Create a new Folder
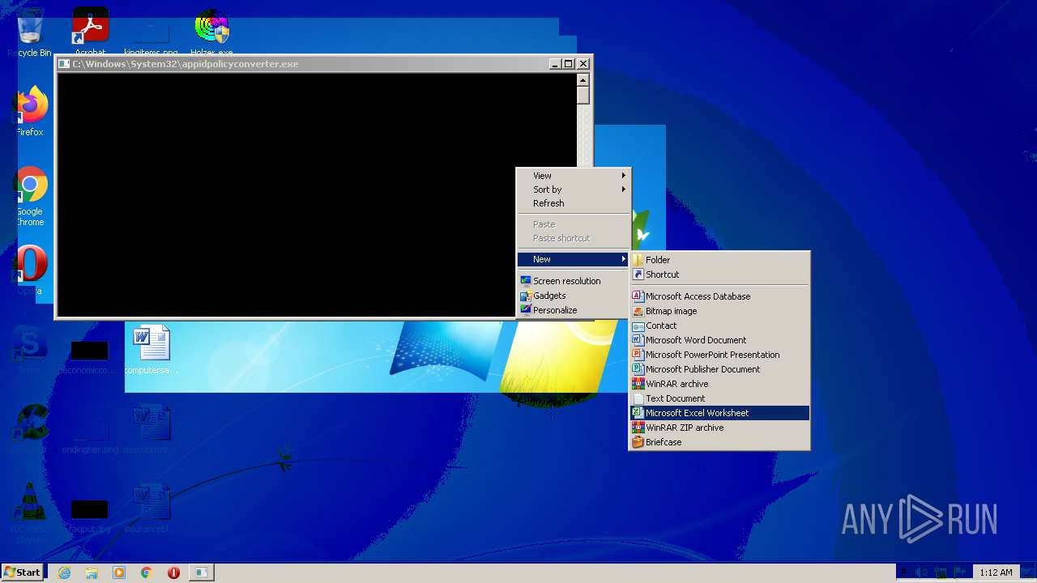 pos(719,260)
